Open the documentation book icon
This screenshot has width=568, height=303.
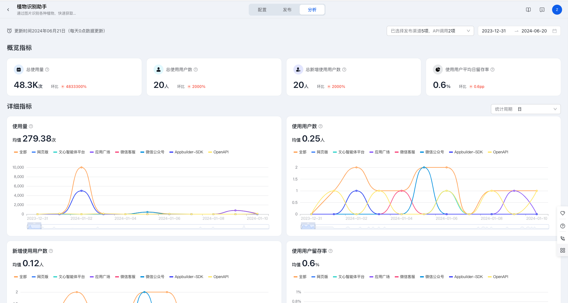click(528, 10)
